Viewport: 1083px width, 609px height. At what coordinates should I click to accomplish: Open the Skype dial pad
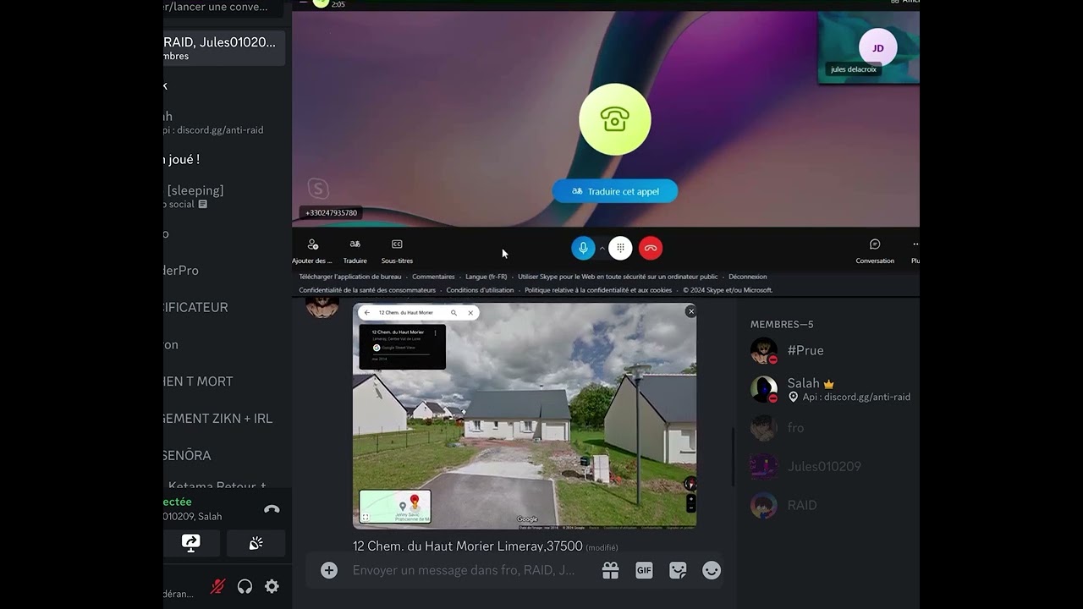(620, 248)
